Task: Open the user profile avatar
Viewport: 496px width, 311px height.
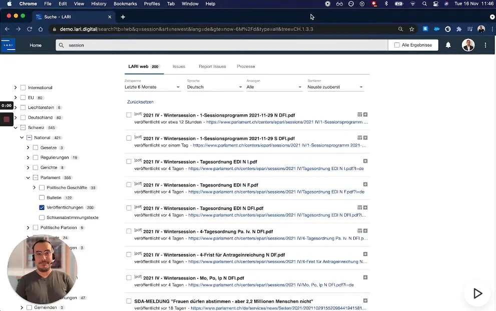Action: (x=467, y=45)
